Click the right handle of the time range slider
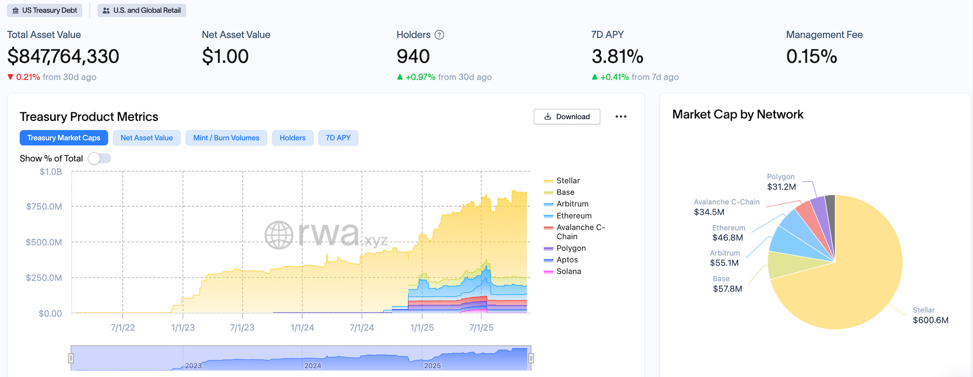The height and width of the screenshot is (377, 973). [x=531, y=358]
